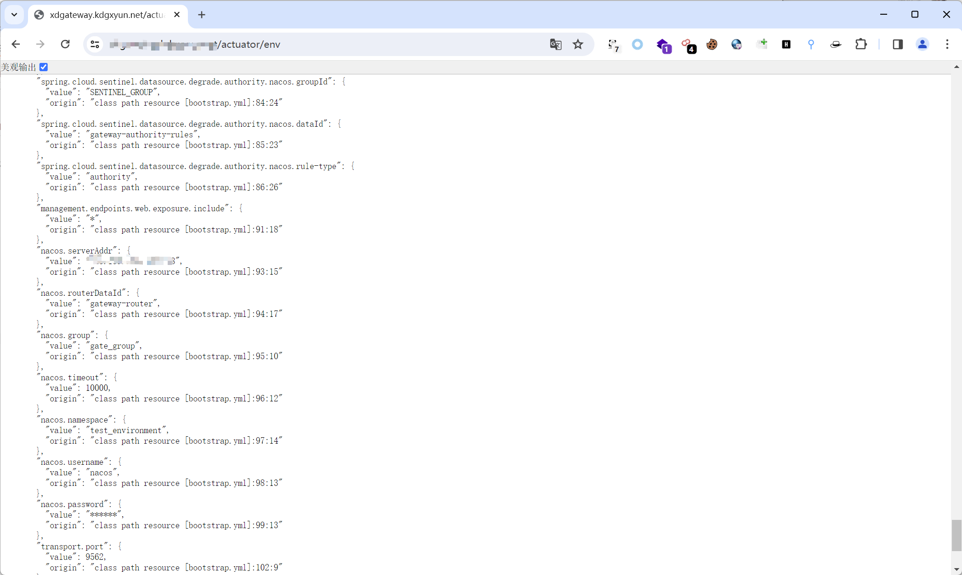The width and height of the screenshot is (962, 575).
Task: Click the nacos.group key
Action: pyautogui.click(x=66, y=335)
